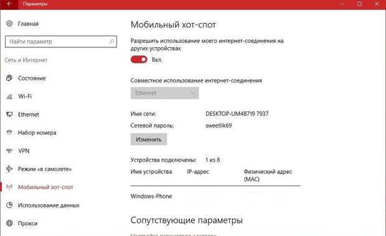Image resolution: width=386 pixels, height=236 pixels.
Task: Click the Изменить button
Action: tap(149, 139)
